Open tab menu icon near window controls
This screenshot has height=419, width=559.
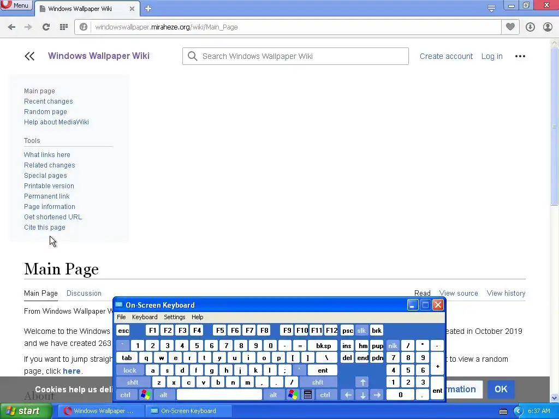pyautogui.click(x=491, y=8)
